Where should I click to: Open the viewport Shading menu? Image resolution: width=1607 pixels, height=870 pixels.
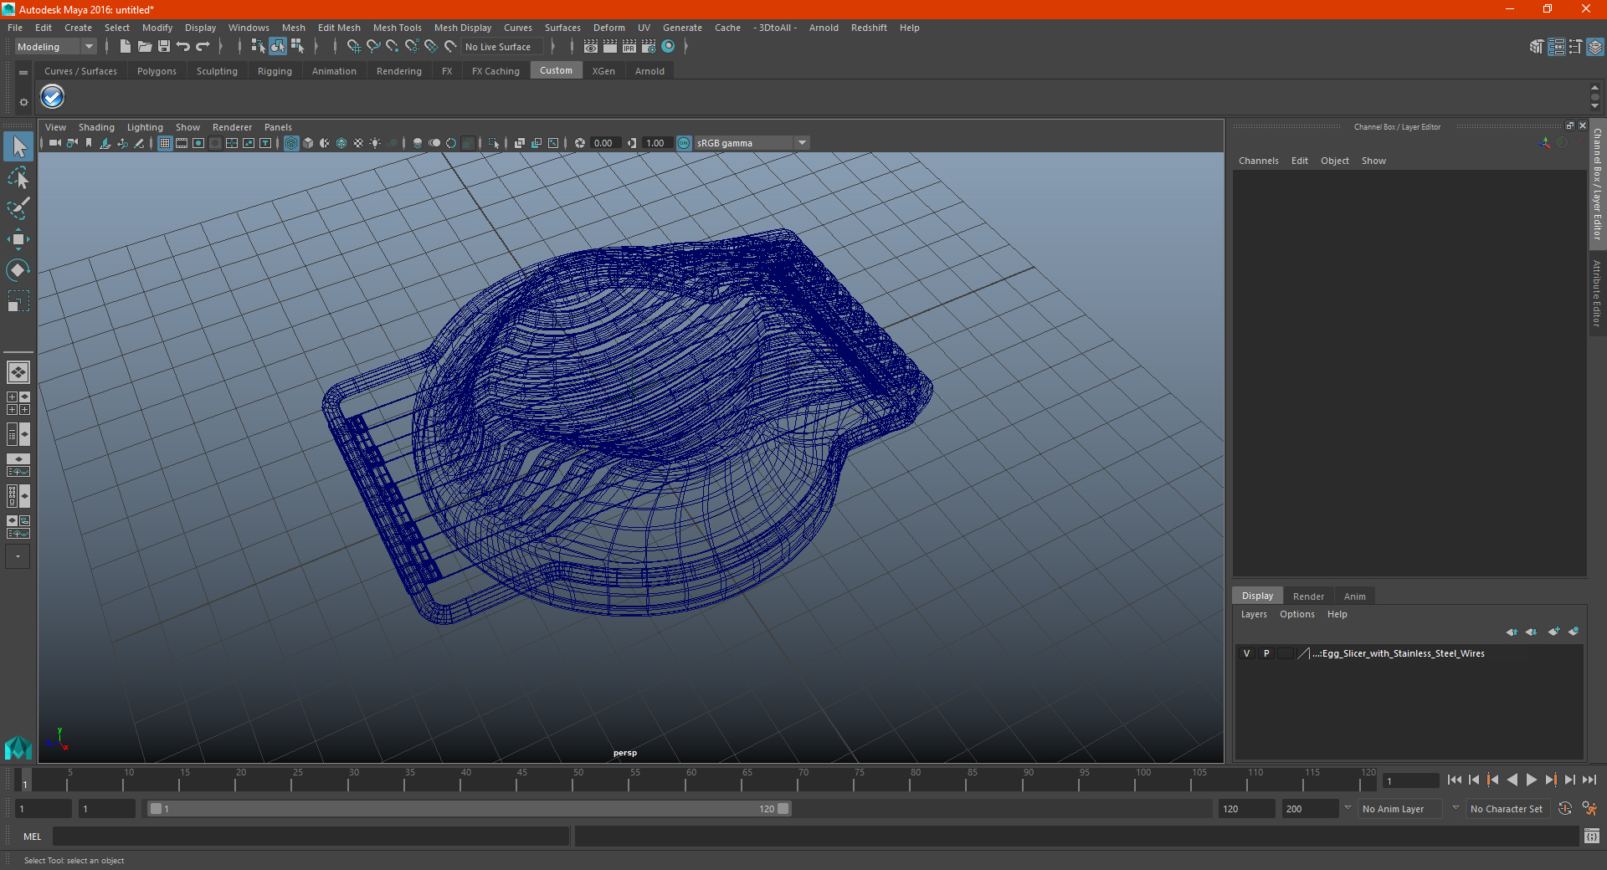(96, 127)
